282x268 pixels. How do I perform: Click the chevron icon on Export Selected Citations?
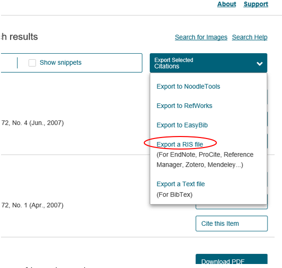point(259,64)
